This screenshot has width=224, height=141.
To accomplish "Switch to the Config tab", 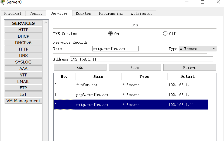I will [x=36, y=13].
